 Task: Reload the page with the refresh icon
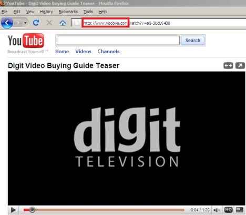(x=36, y=23)
